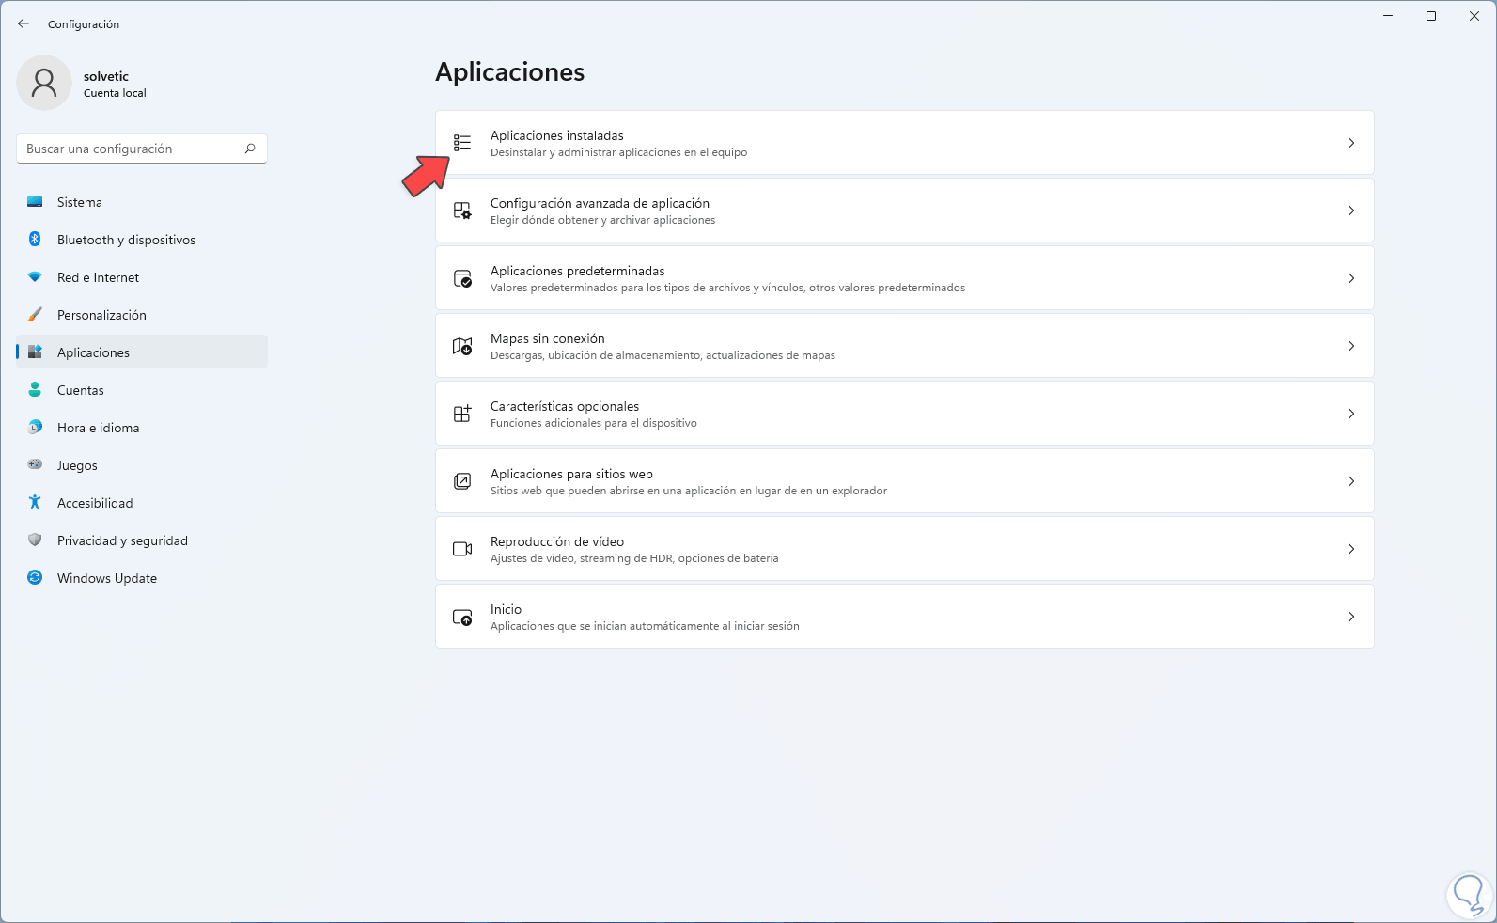Click the Red e Internet wifi icon
The image size is (1497, 923).
tap(35, 277)
